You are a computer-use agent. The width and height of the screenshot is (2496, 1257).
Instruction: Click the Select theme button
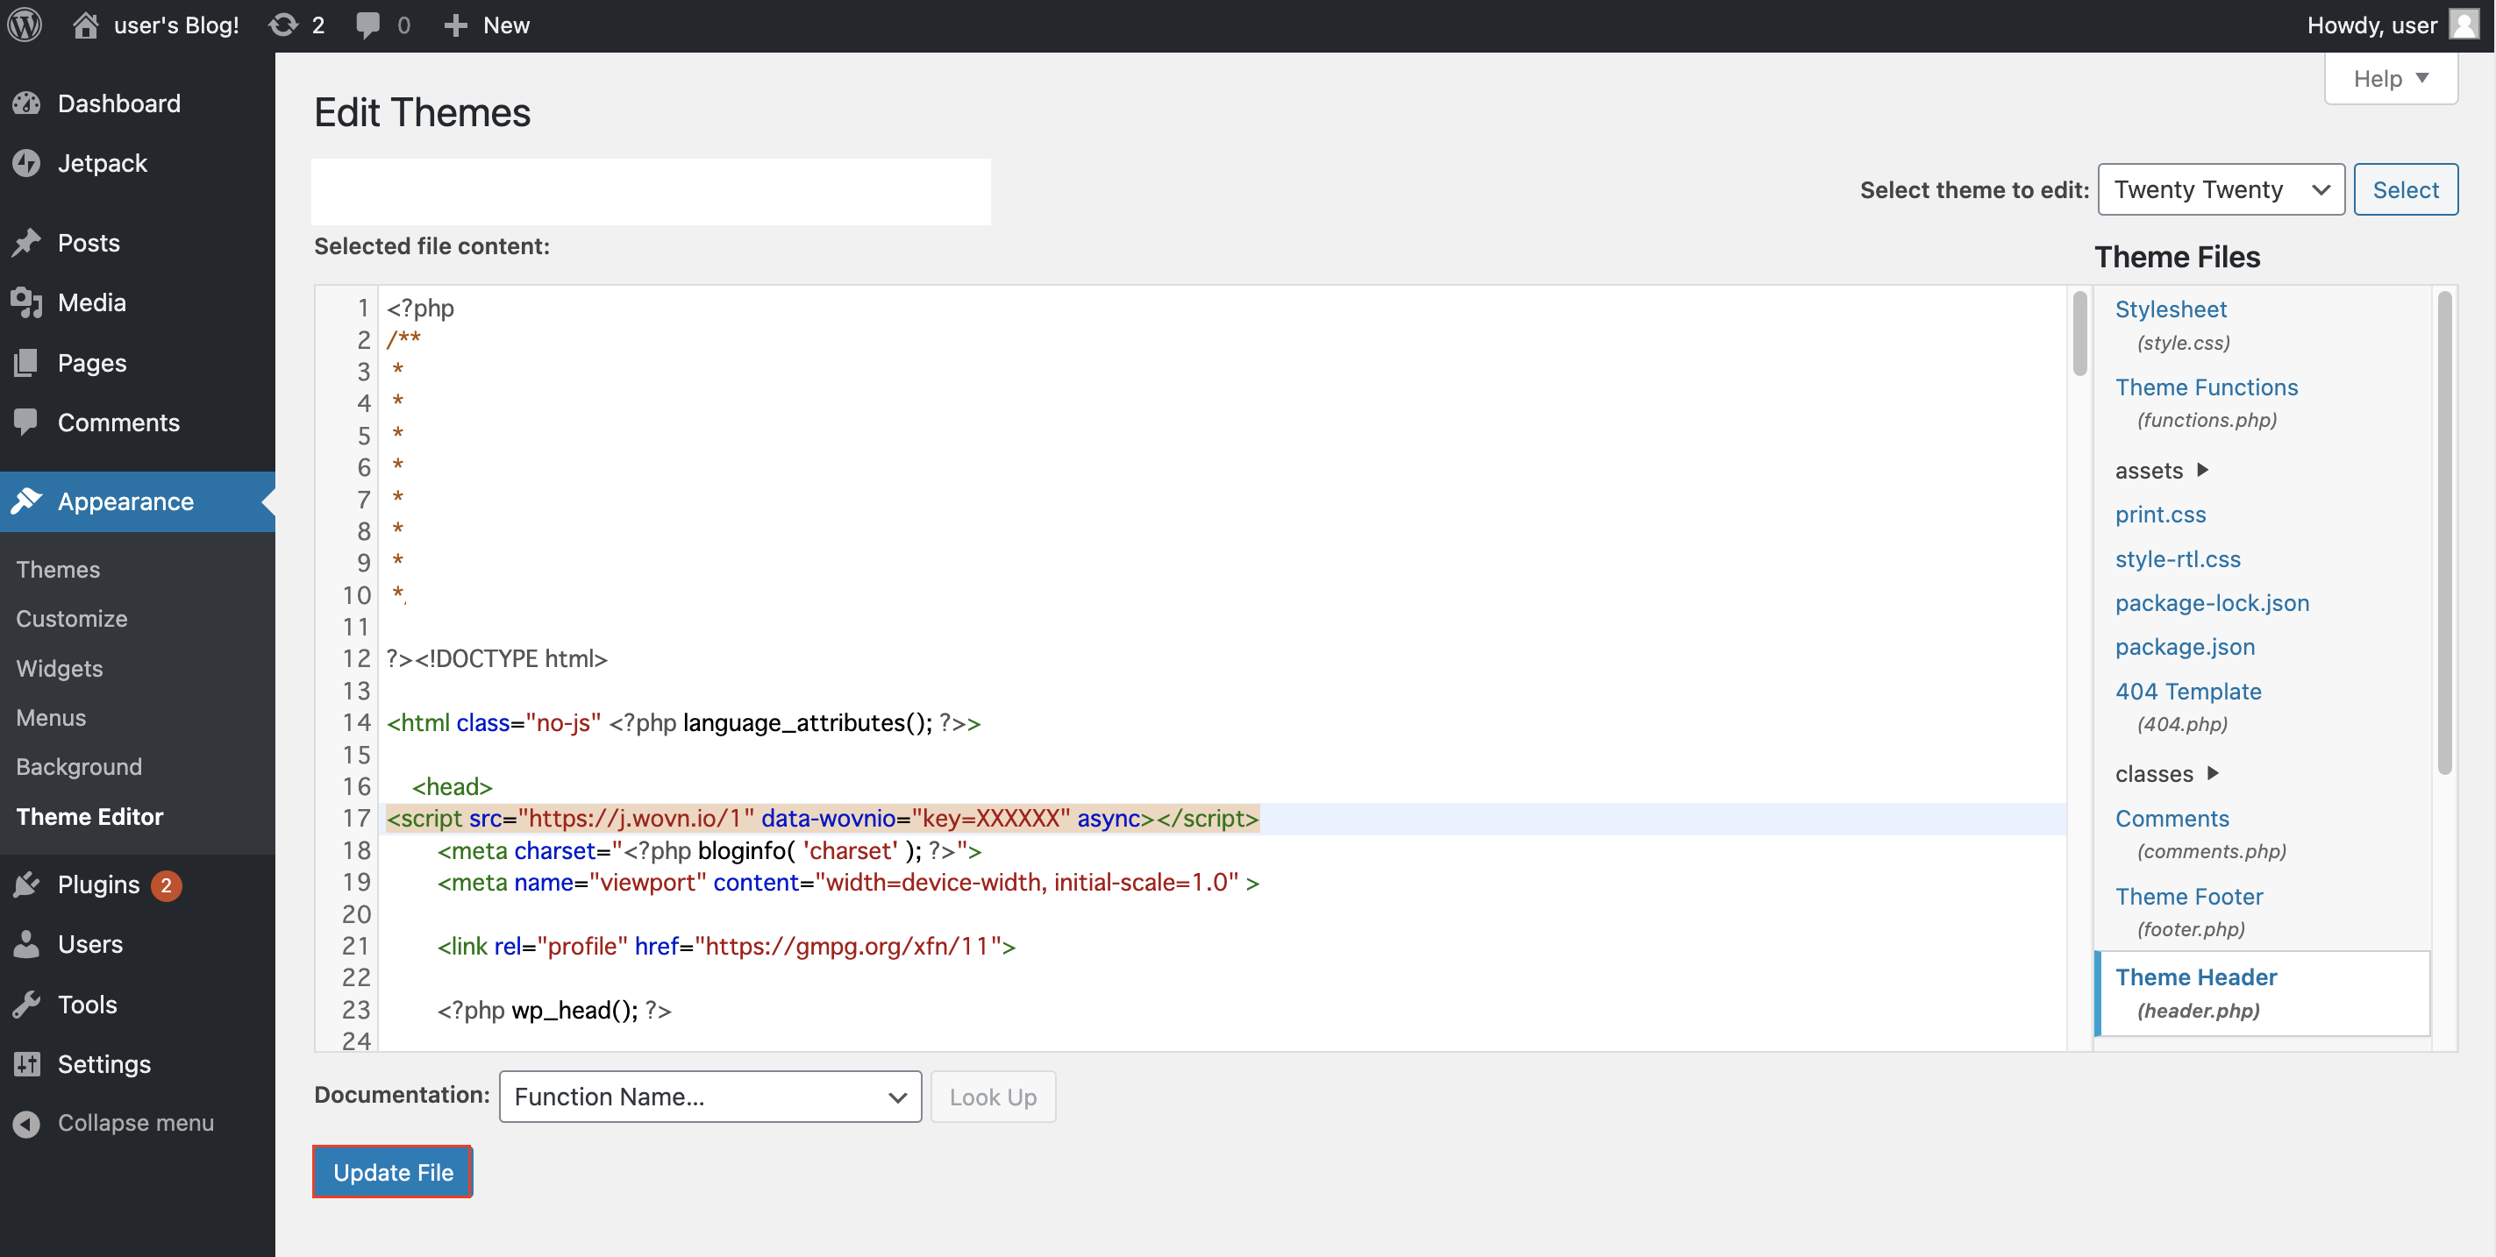click(2406, 190)
